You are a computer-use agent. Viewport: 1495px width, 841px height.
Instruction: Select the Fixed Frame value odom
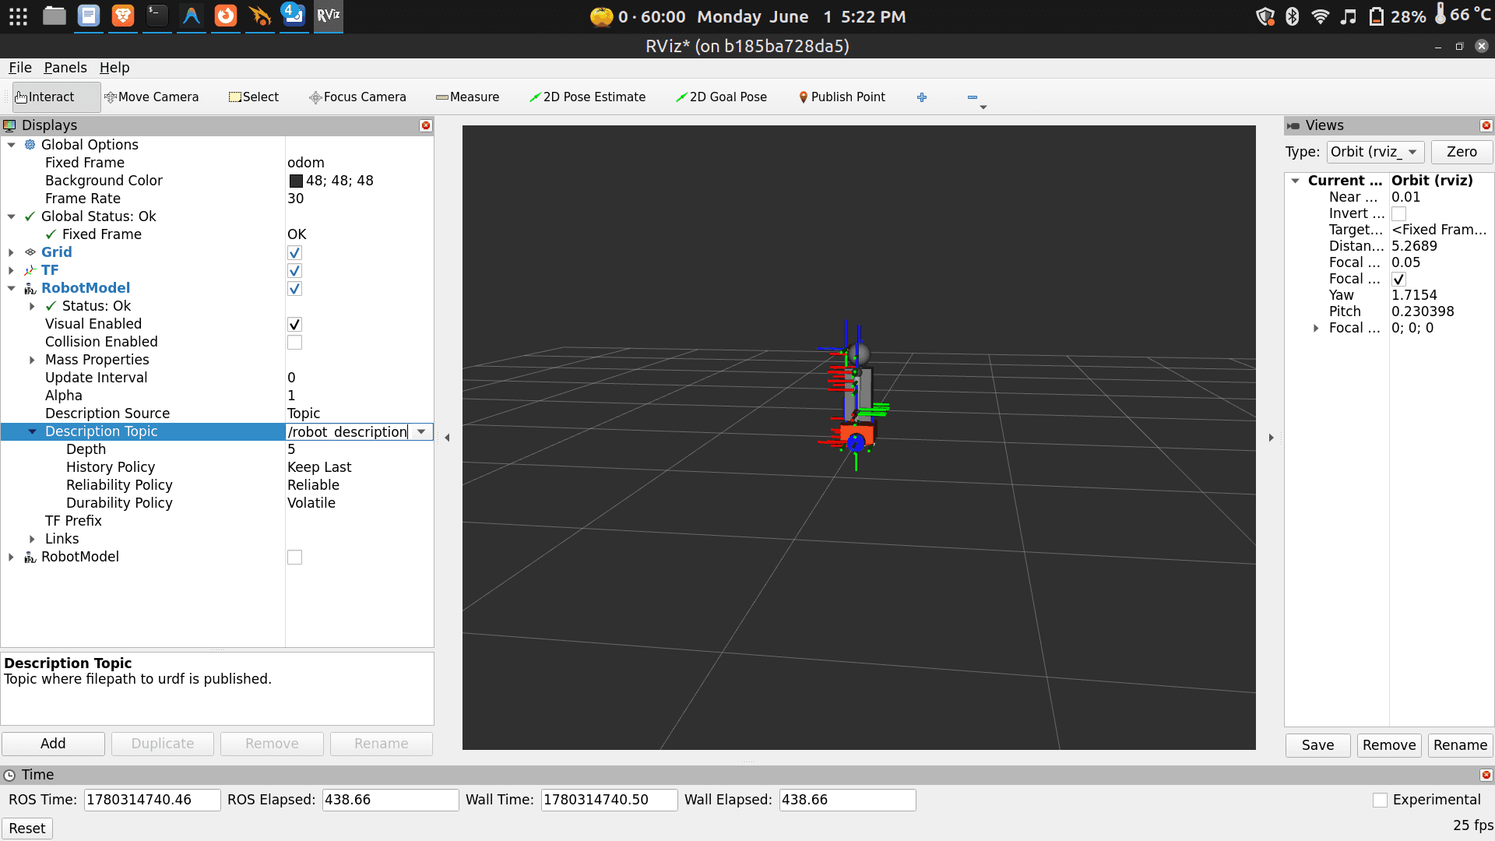click(306, 163)
